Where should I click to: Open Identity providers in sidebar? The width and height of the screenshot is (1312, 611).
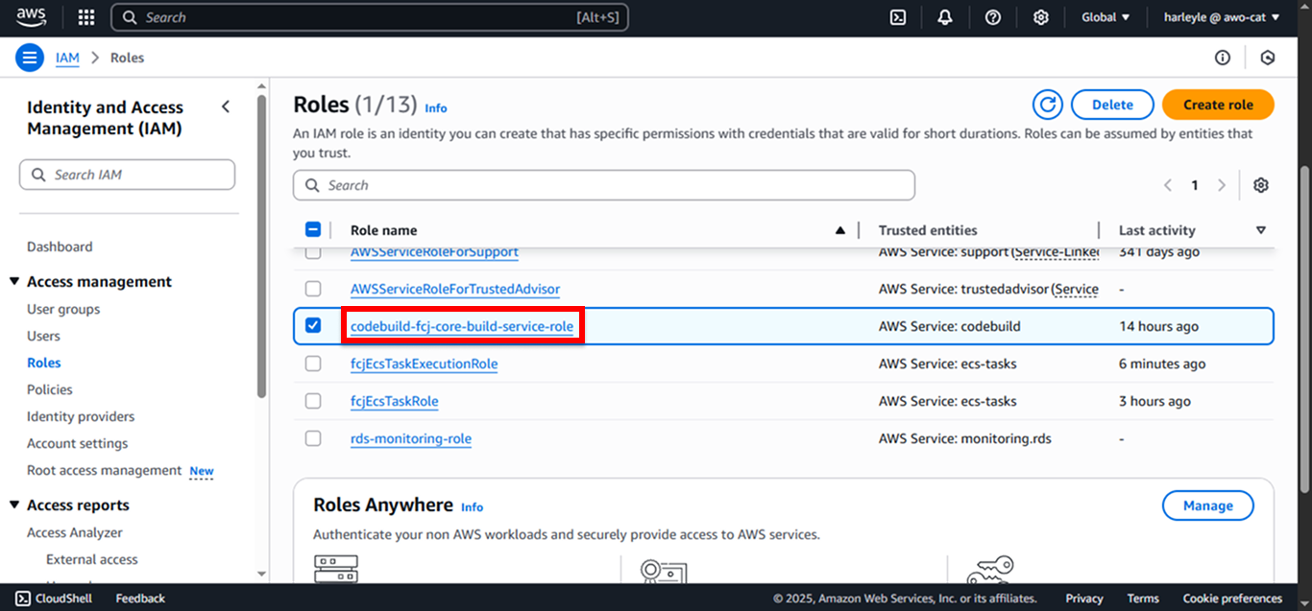click(x=81, y=416)
